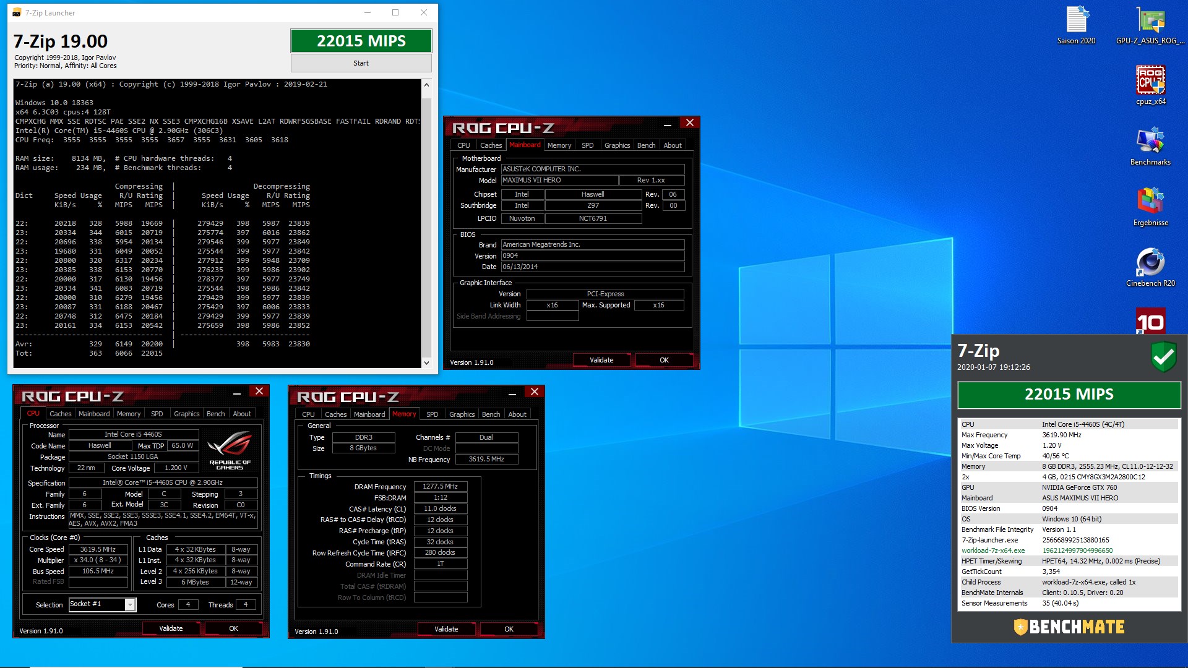Open CPU tab in Memory window
Image resolution: width=1188 pixels, height=668 pixels.
[x=308, y=414]
